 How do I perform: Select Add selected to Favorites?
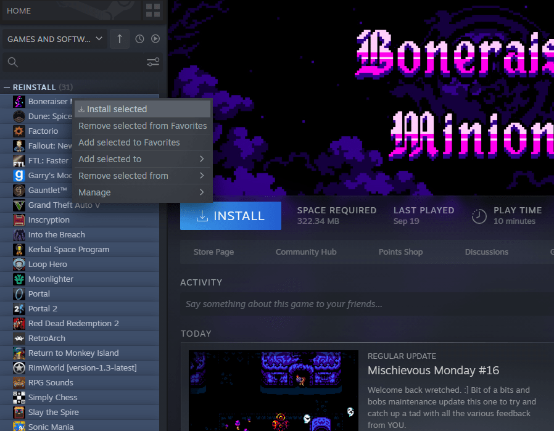tap(129, 142)
